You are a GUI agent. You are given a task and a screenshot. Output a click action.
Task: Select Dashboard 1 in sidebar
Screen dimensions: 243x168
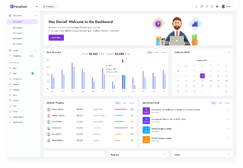[22, 22]
